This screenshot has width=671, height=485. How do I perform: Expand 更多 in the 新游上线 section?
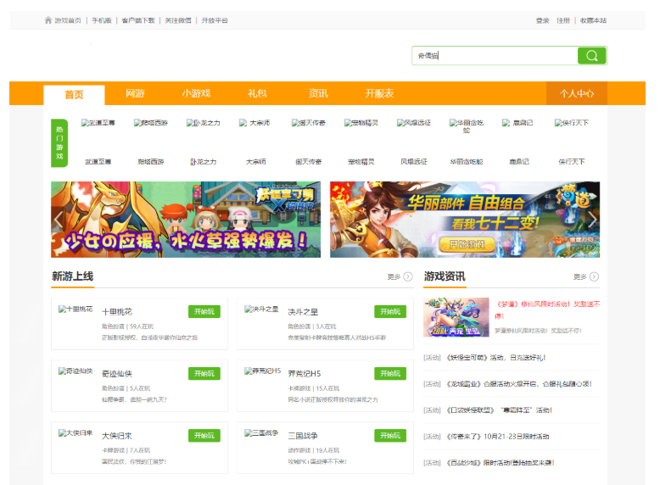[400, 276]
